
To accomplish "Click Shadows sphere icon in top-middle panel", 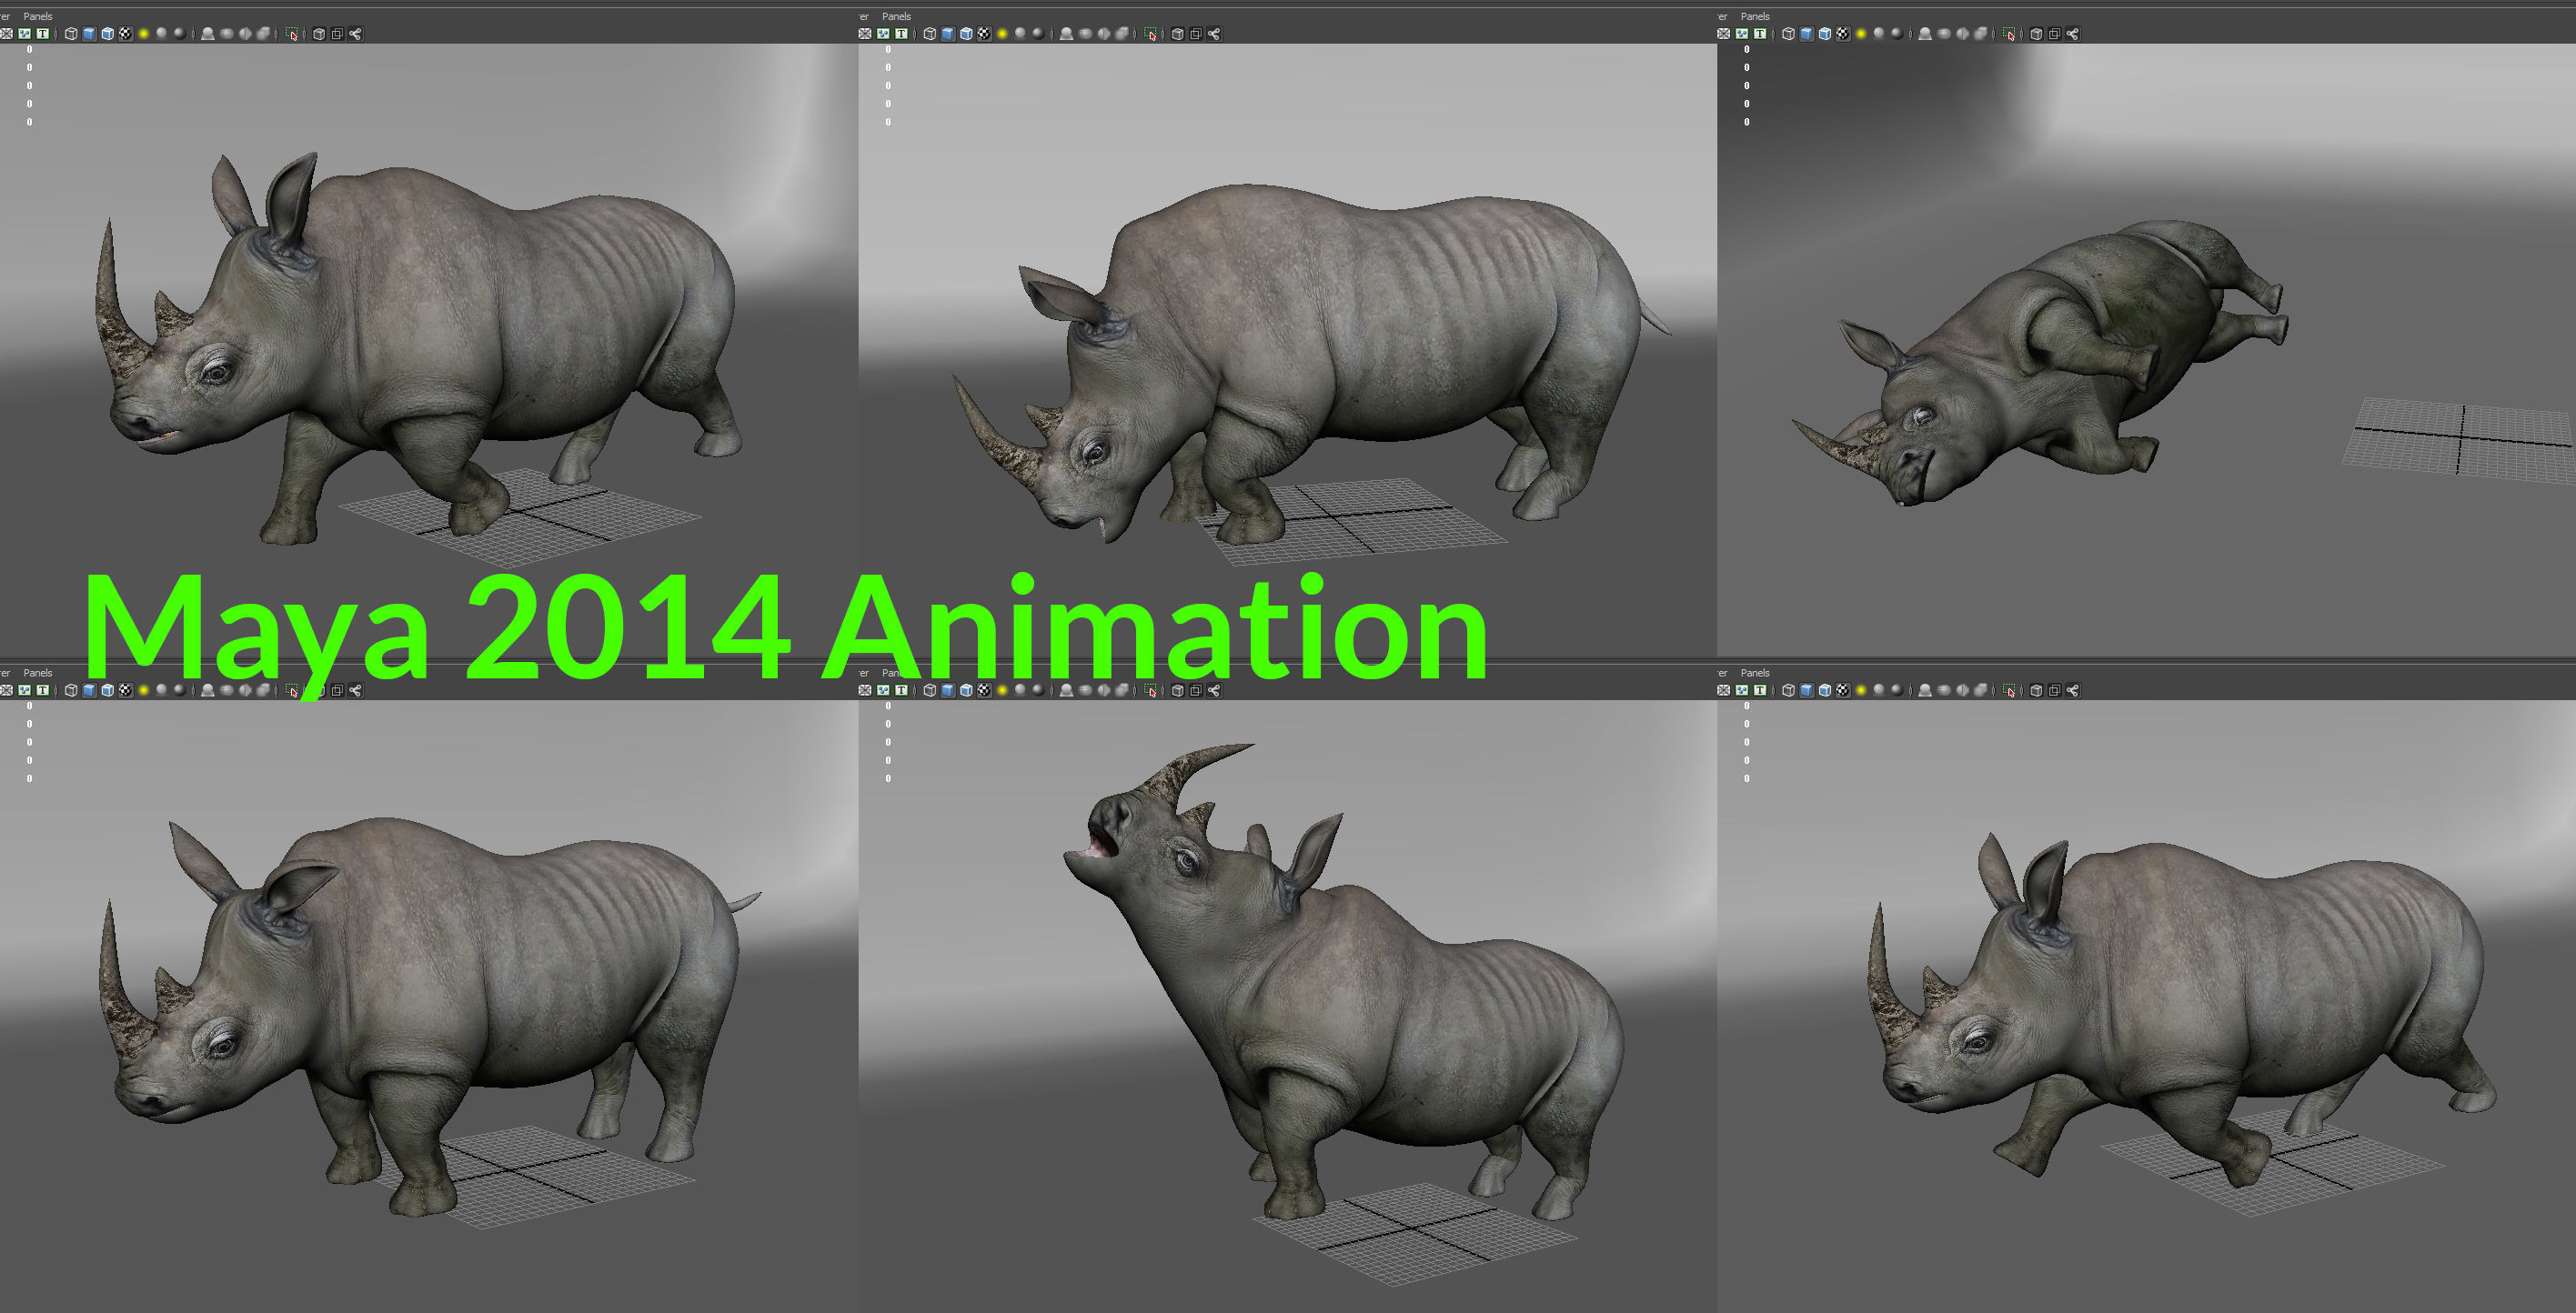I will (1020, 34).
